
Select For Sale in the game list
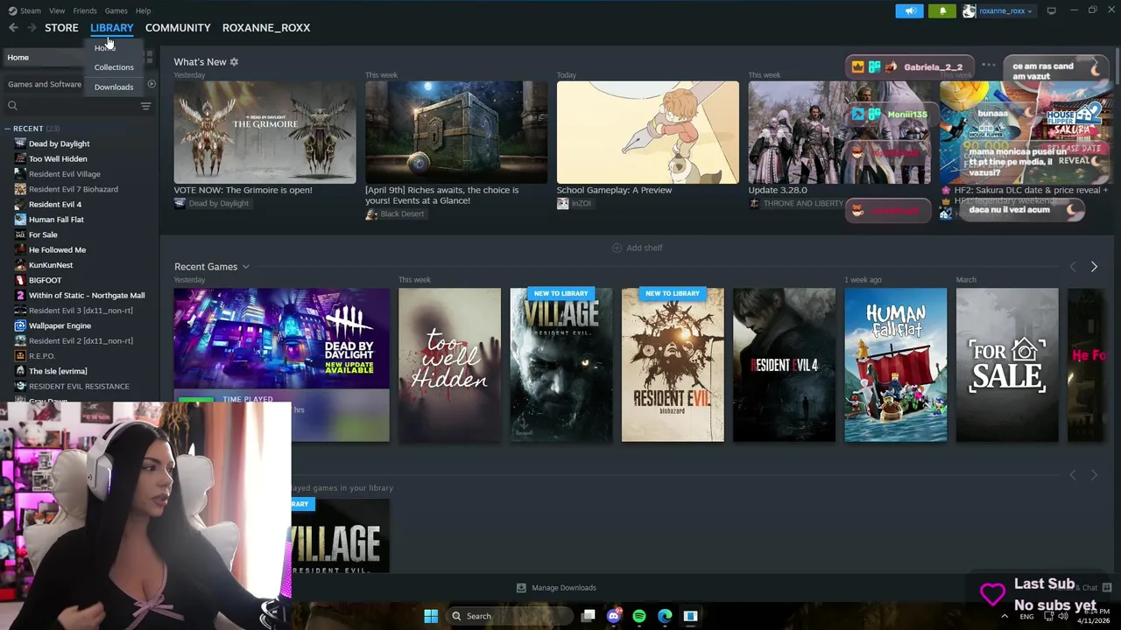(43, 234)
